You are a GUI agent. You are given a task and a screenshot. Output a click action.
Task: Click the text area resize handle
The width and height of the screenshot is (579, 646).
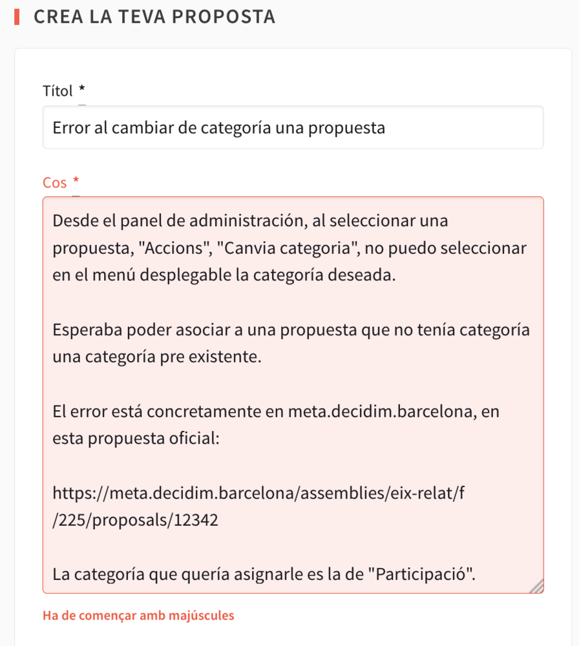pos(537,586)
